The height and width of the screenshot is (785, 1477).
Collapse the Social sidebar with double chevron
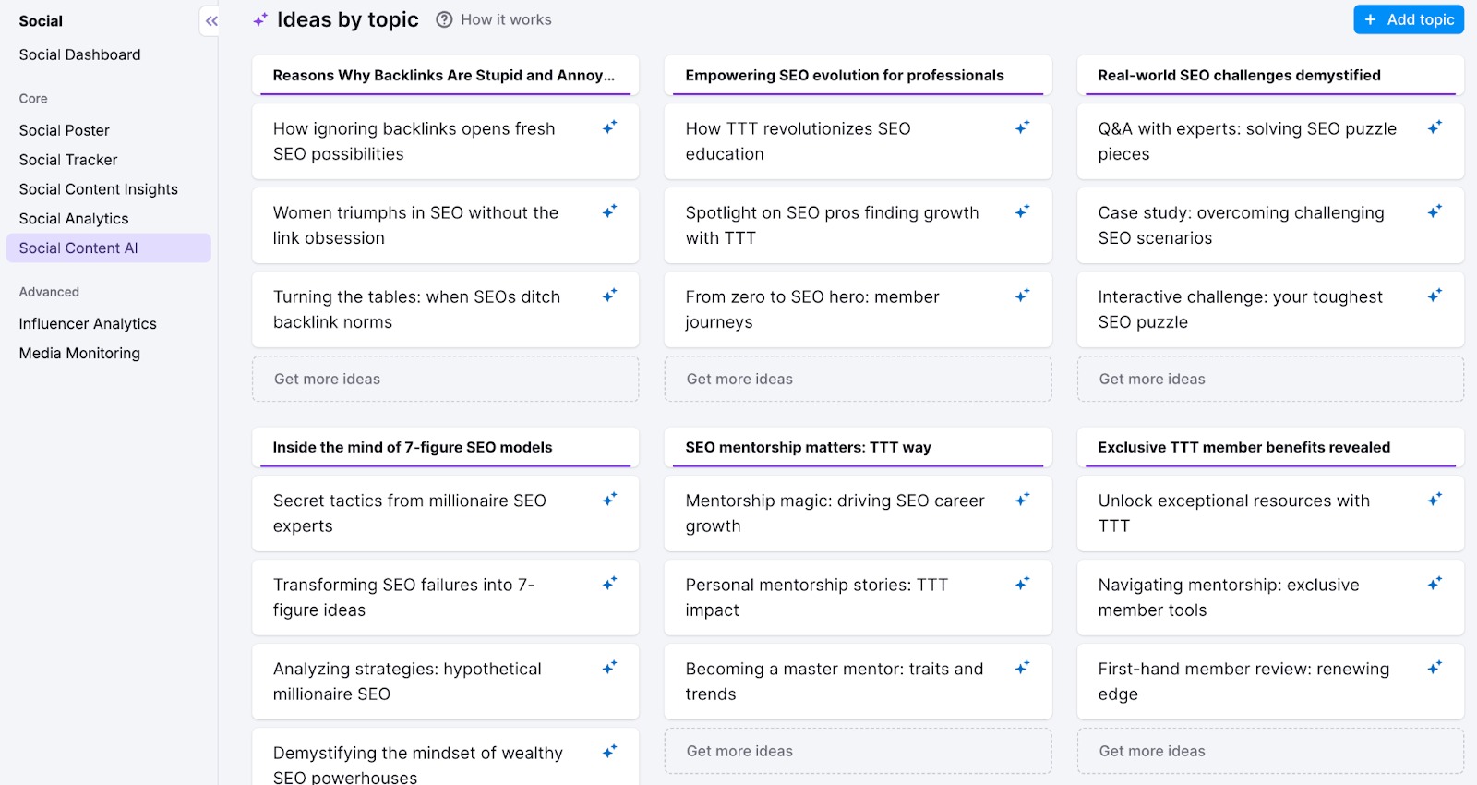tap(211, 20)
